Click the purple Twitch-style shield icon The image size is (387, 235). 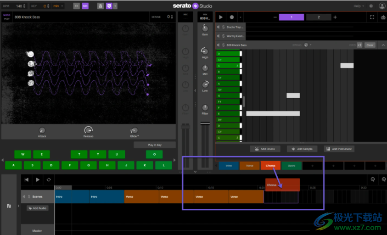109,6
